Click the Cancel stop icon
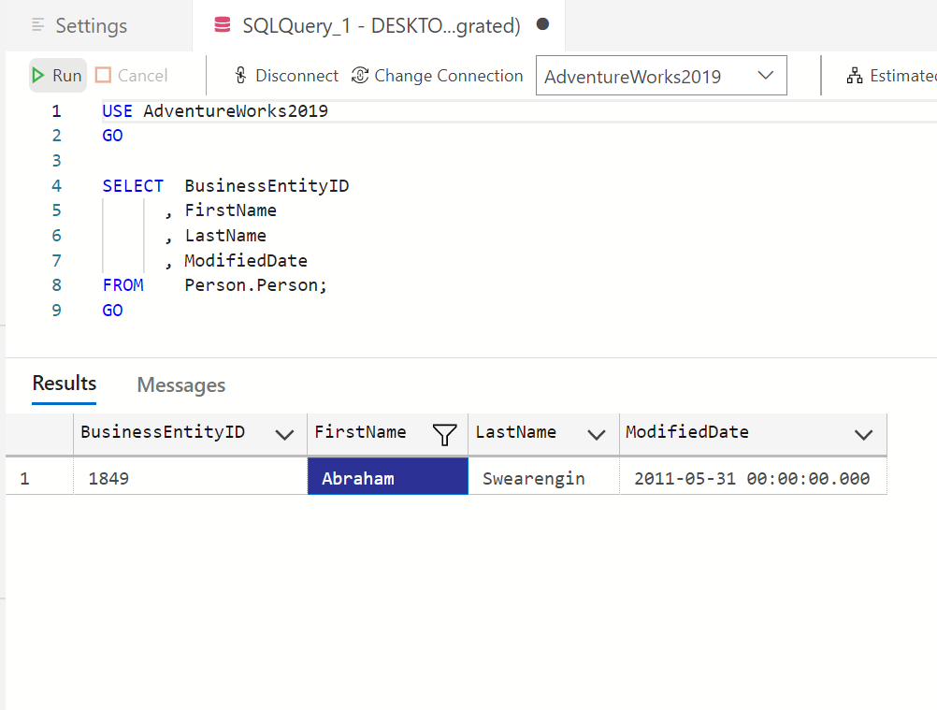The image size is (937, 710). pyautogui.click(x=103, y=76)
